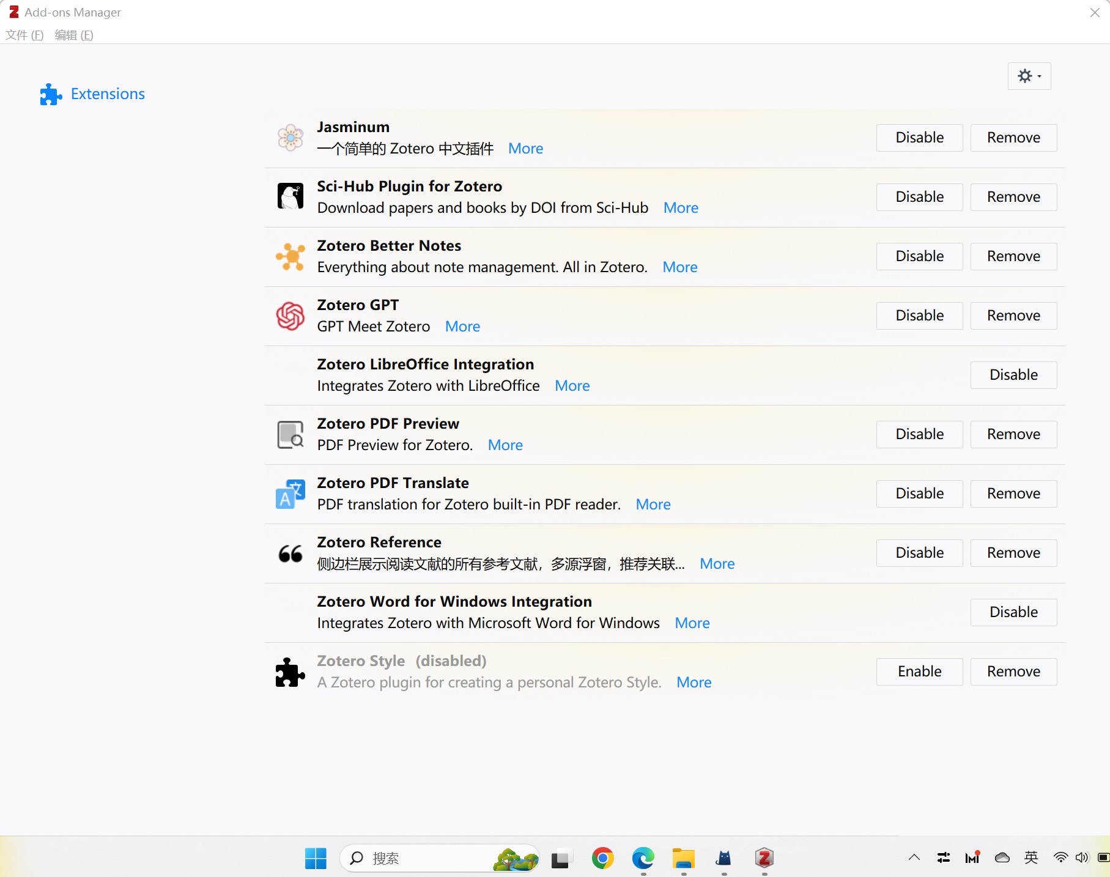The width and height of the screenshot is (1110, 877).
Task: Click the Zotero Reference quote-mark icon
Action: (290, 553)
